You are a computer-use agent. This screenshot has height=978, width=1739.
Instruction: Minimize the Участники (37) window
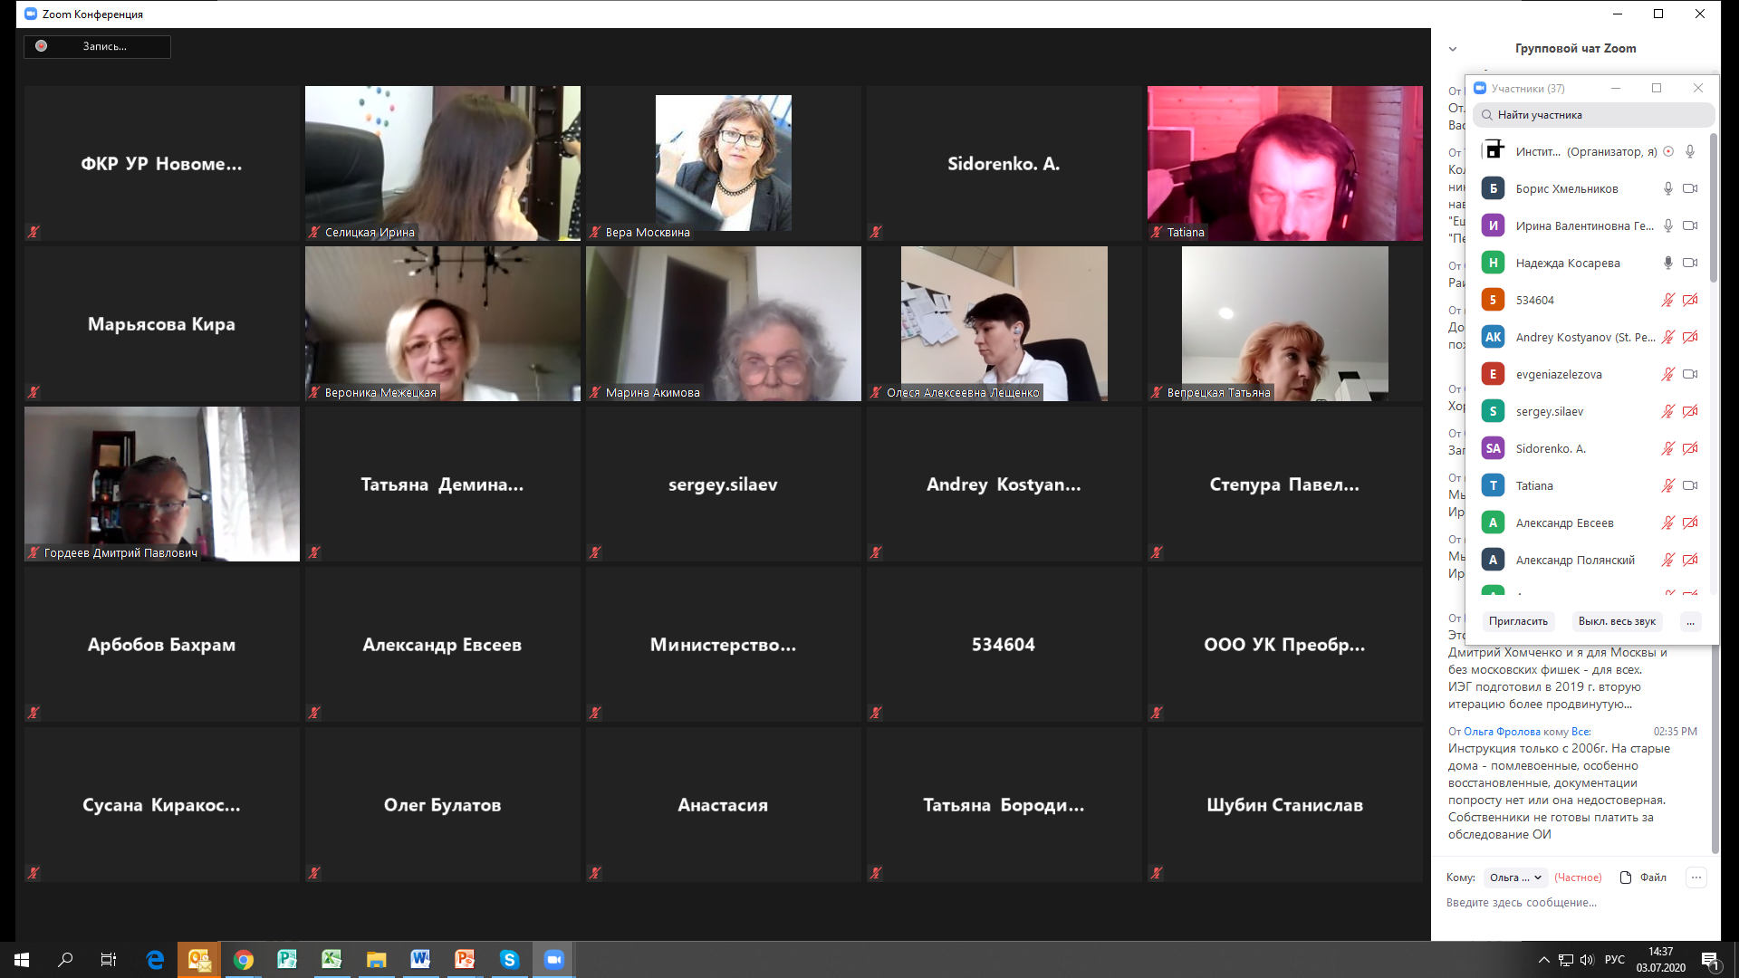click(x=1615, y=88)
